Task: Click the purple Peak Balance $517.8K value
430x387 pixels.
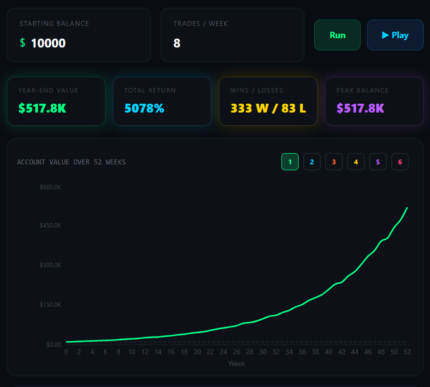Action: [360, 108]
